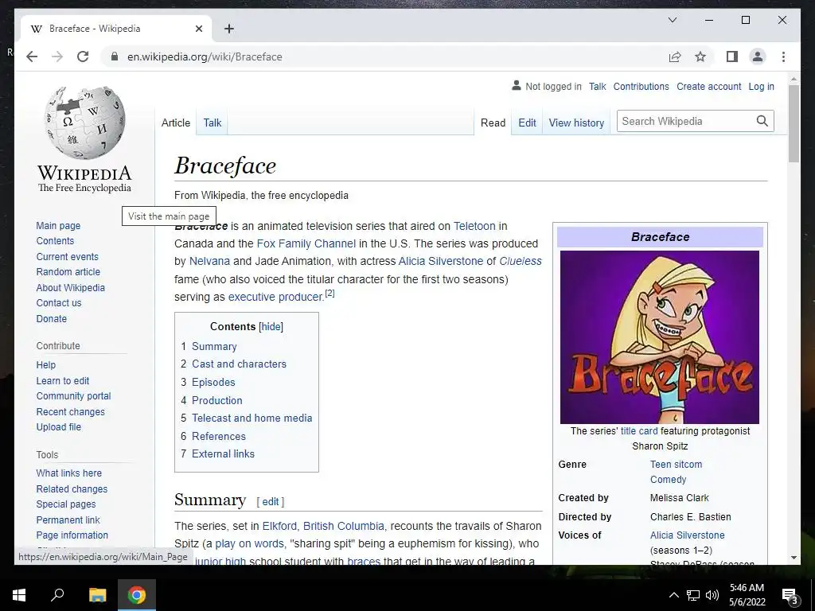This screenshot has width=815, height=611.
Task: Click the address bar URL
Action: (x=205, y=56)
